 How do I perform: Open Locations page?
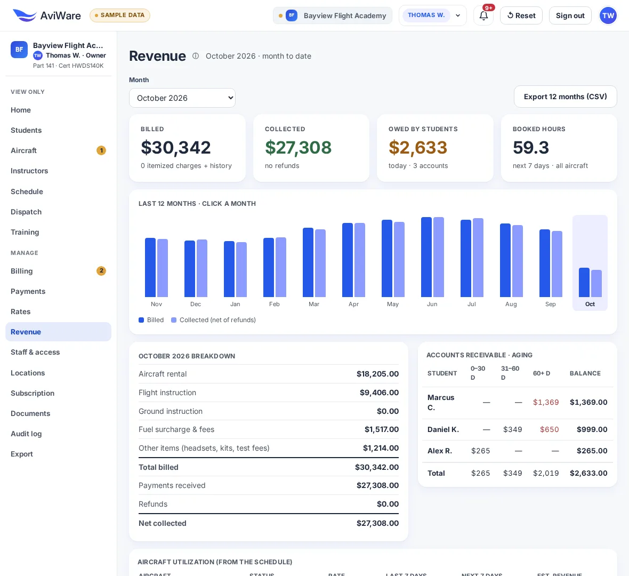click(58, 373)
